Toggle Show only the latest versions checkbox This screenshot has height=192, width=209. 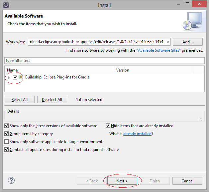(x=7, y=125)
